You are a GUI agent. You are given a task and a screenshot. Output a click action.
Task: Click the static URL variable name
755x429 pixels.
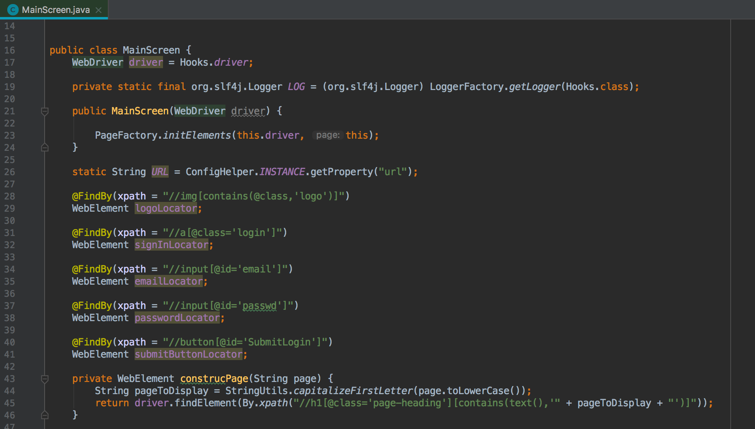[160, 172]
